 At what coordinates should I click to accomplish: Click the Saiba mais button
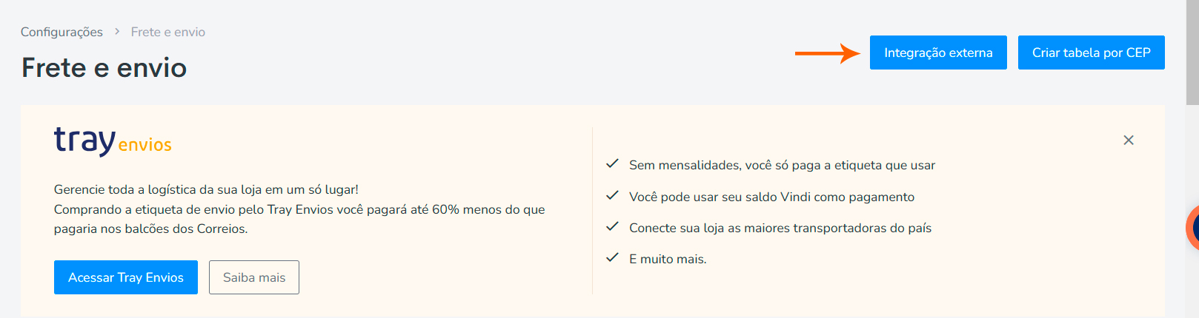click(254, 277)
